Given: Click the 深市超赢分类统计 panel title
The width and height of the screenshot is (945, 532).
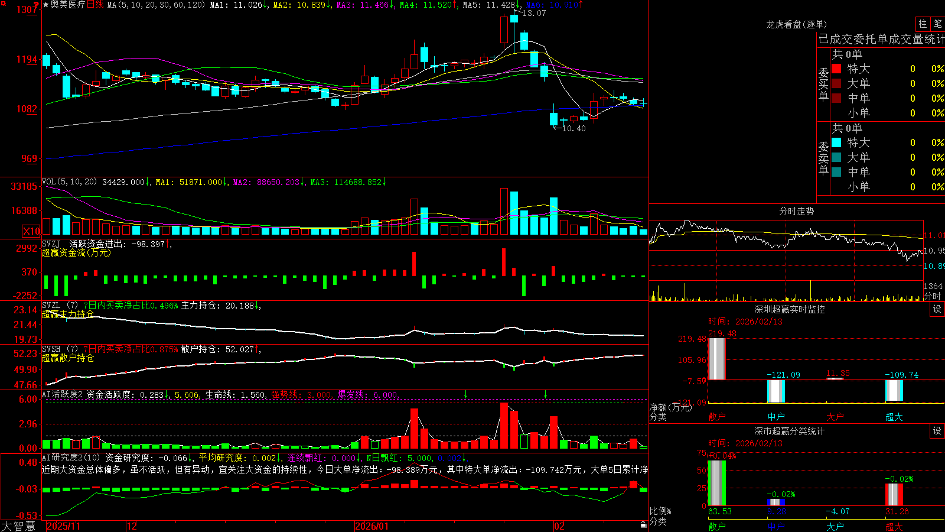Looking at the screenshot, I should click(x=790, y=431).
